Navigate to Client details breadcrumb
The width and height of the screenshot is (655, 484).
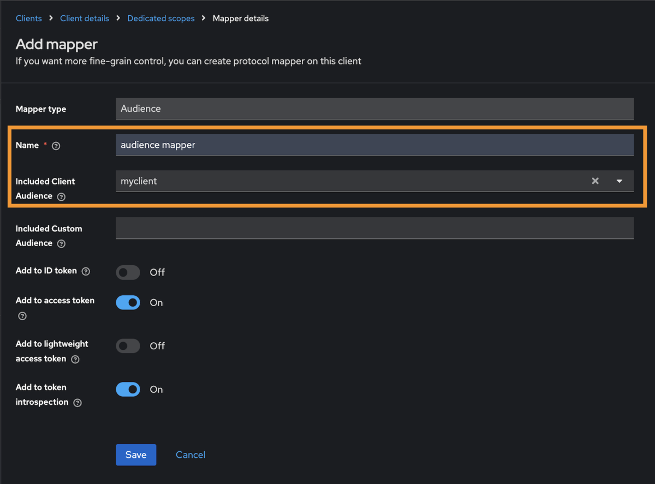click(x=85, y=19)
